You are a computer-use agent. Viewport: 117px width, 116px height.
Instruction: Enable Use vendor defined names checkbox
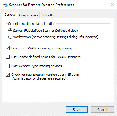coord(8,57)
